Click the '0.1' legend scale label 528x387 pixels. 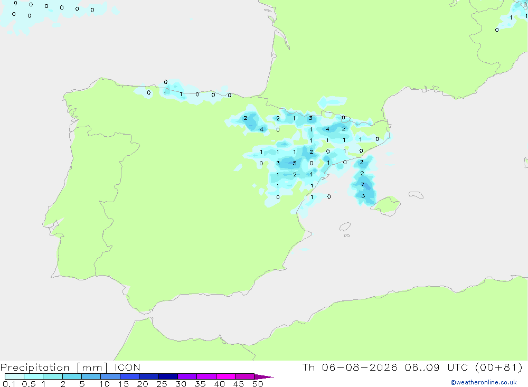tap(9, 384)
